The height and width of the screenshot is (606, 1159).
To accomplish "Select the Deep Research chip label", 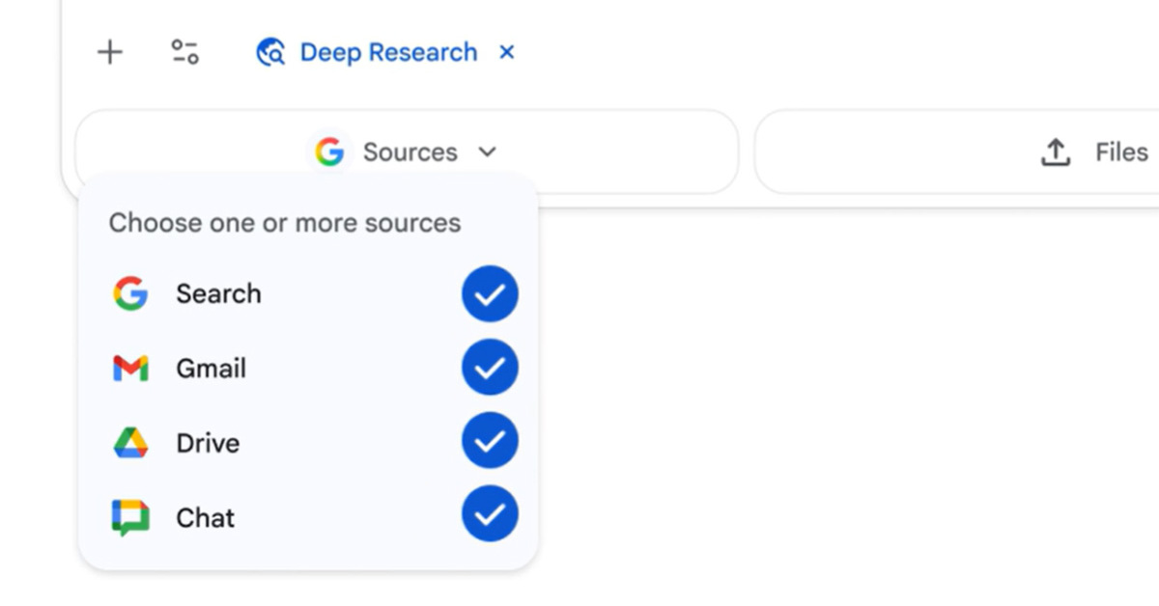I will click(388, 52).
